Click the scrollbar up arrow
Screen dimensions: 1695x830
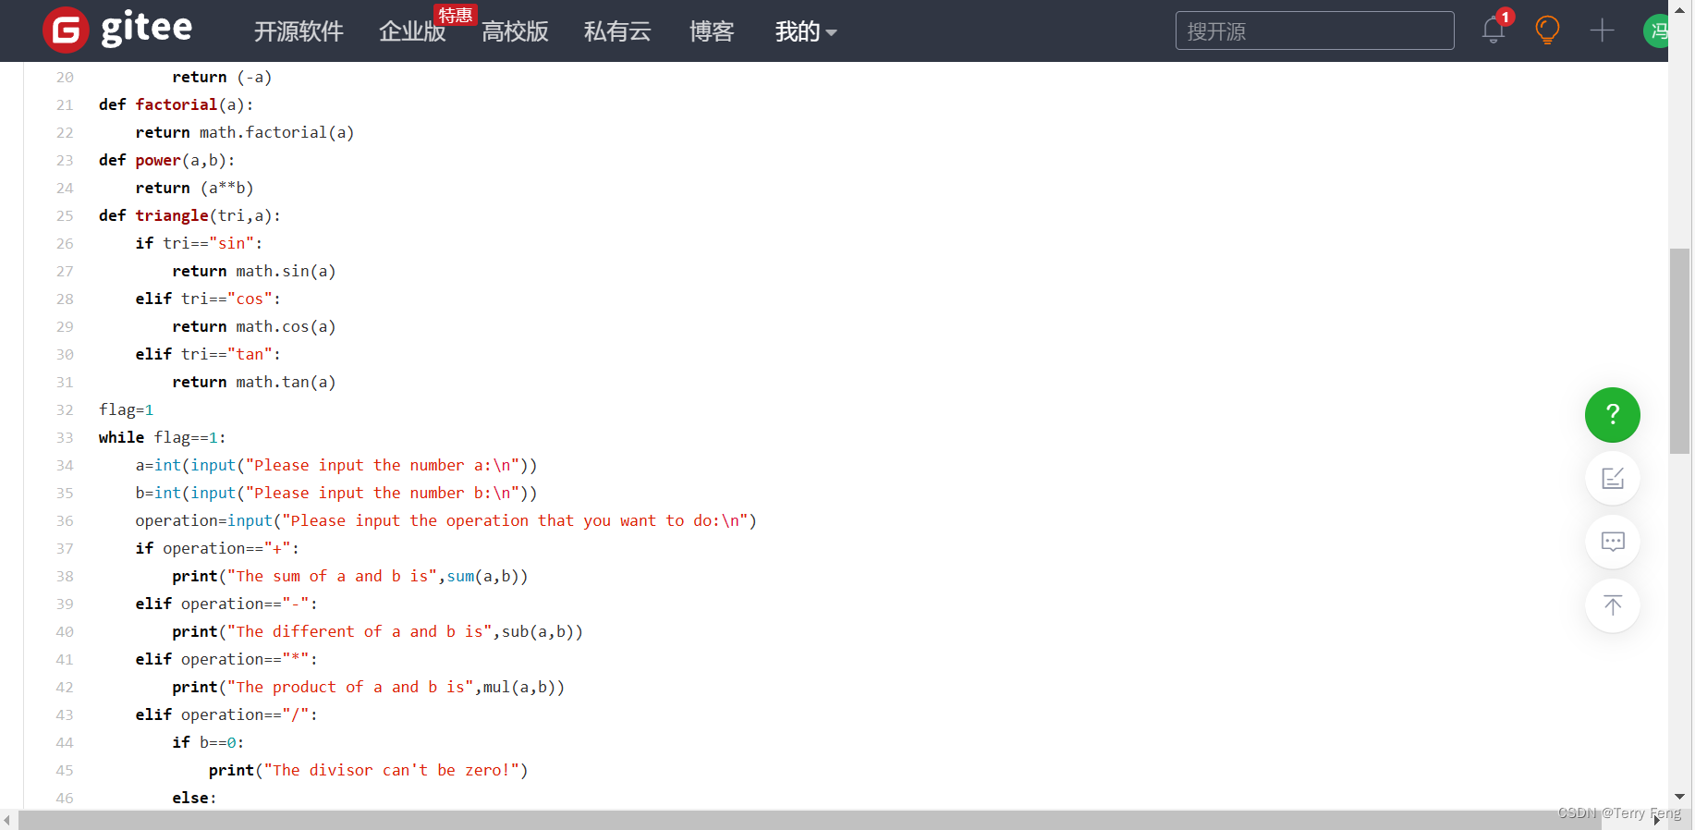(1679, 8)
